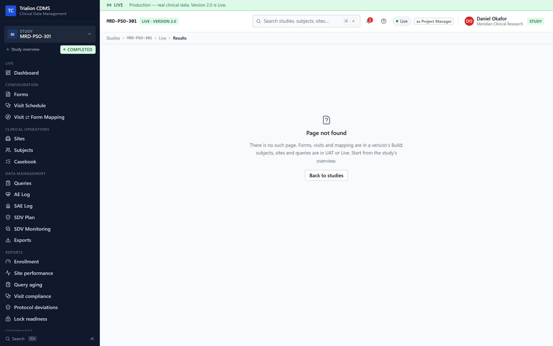The width and height of the screenshot is (553, 346).
Task: Go to Queries under Data Management
Action: tap(50, 183)
